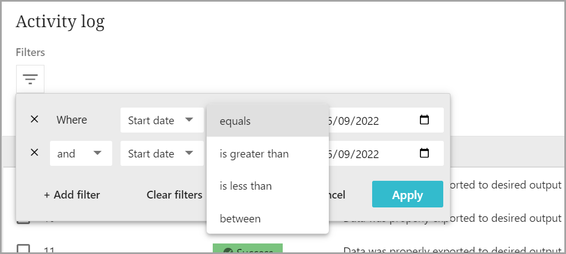566x254 pixels.
Task: Click the green Success status badge
Action: [x=248, y=250]
